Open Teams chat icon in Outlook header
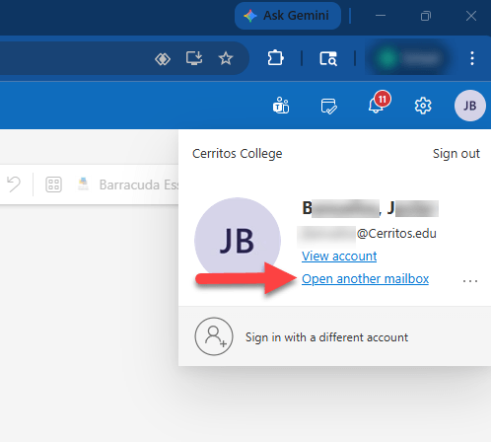 click(281, 106)
